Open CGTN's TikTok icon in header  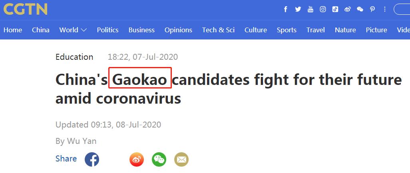(335, 9)
